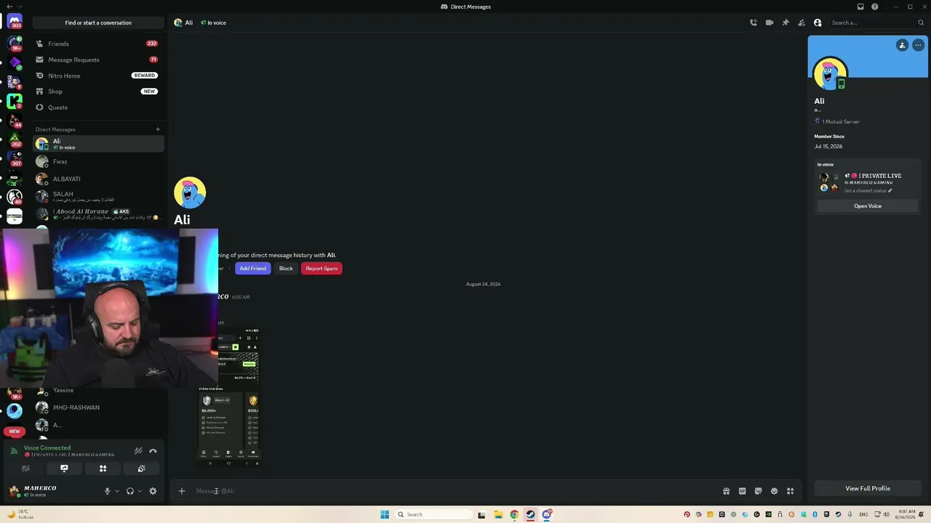Open the more options menu on profile card
Viewport: 931px width, 523px height.
(919, 45)
